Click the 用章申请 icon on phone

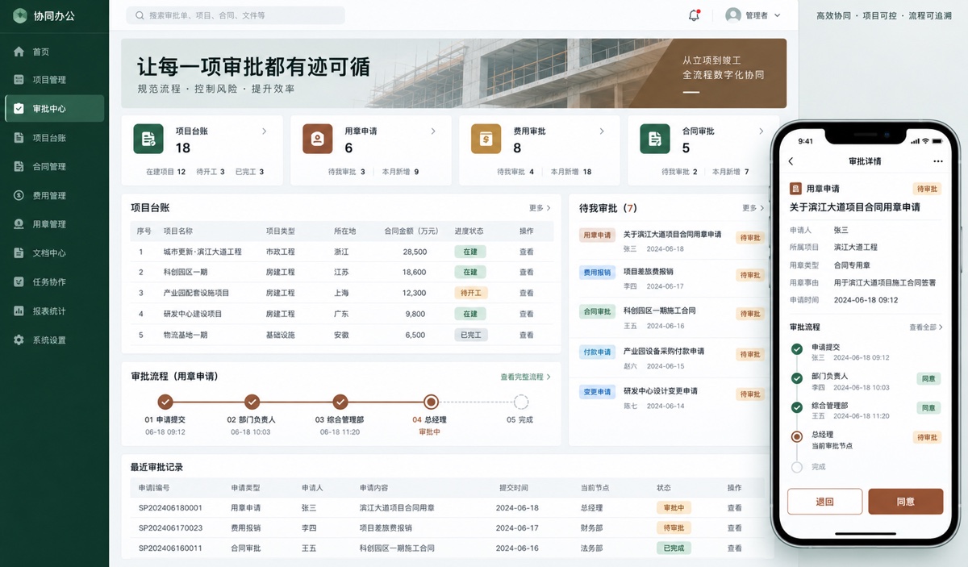pos(795,189)
